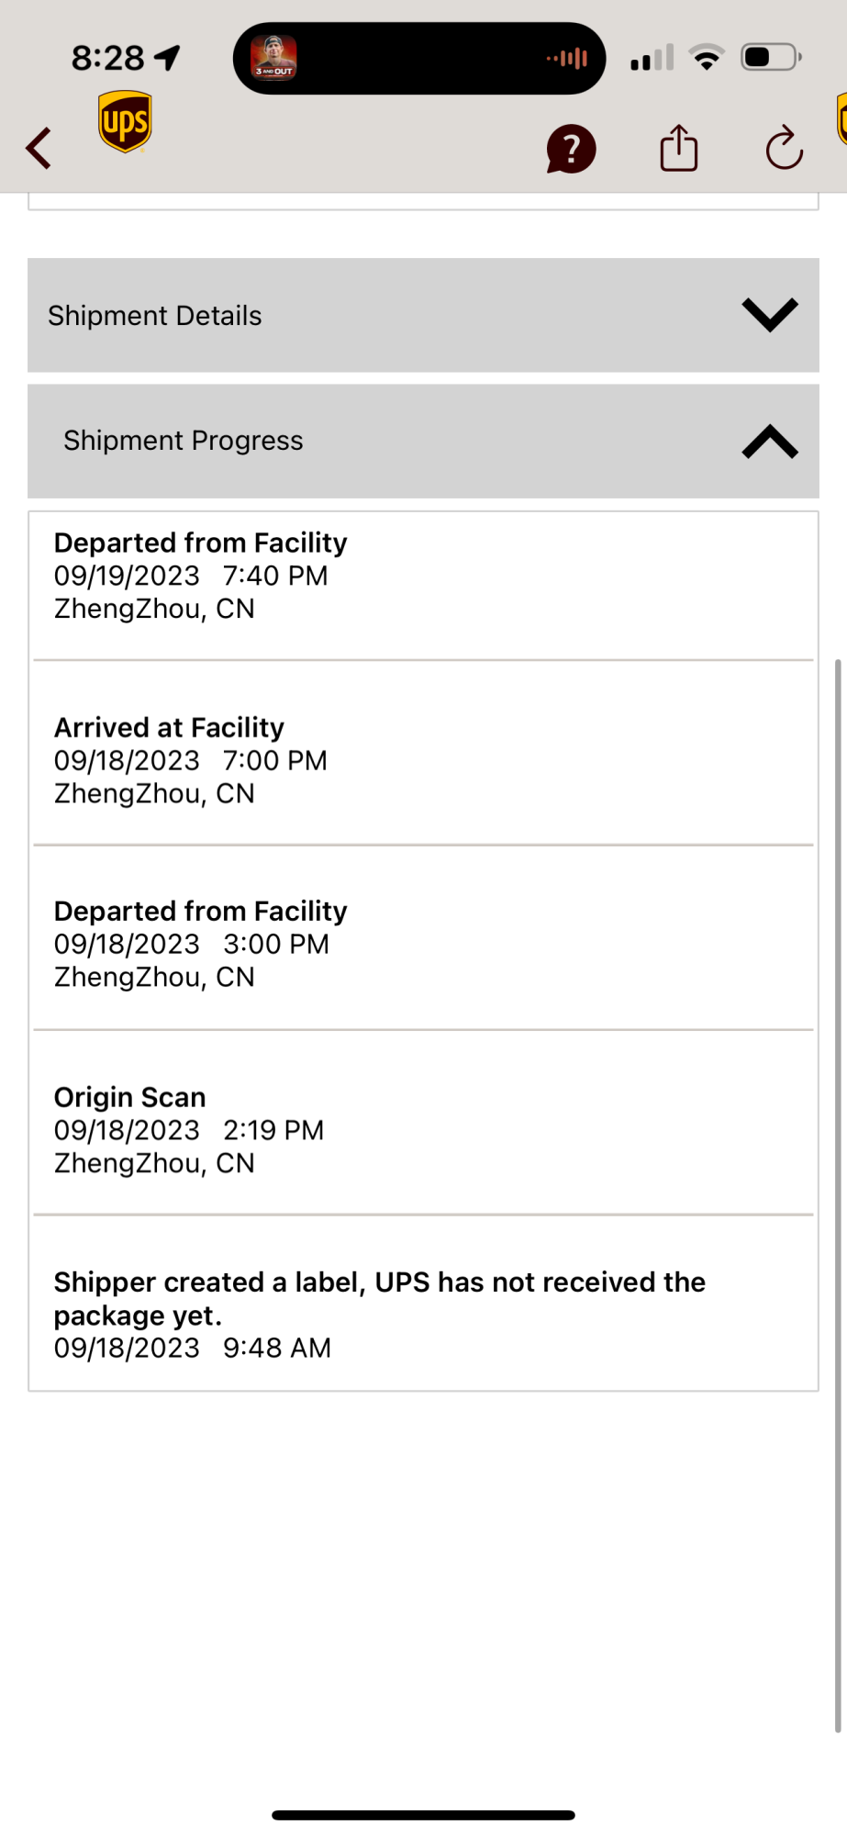This screenshot has height=1836, width=847.
Task: Tap the location arrow beside the clock
Action: coord(167,58)
